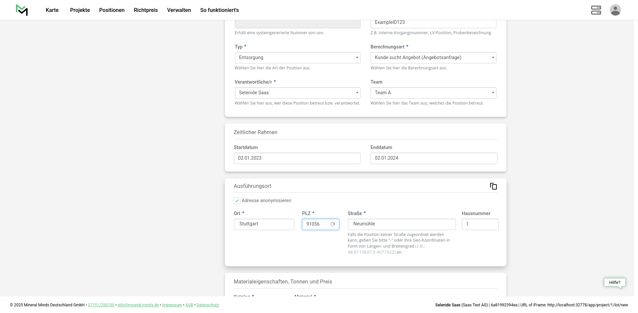The height and width of the screenshot is (313, 638).
Task: Expand the Verantwortliche/r dropdown
Action: pos(297,93)
